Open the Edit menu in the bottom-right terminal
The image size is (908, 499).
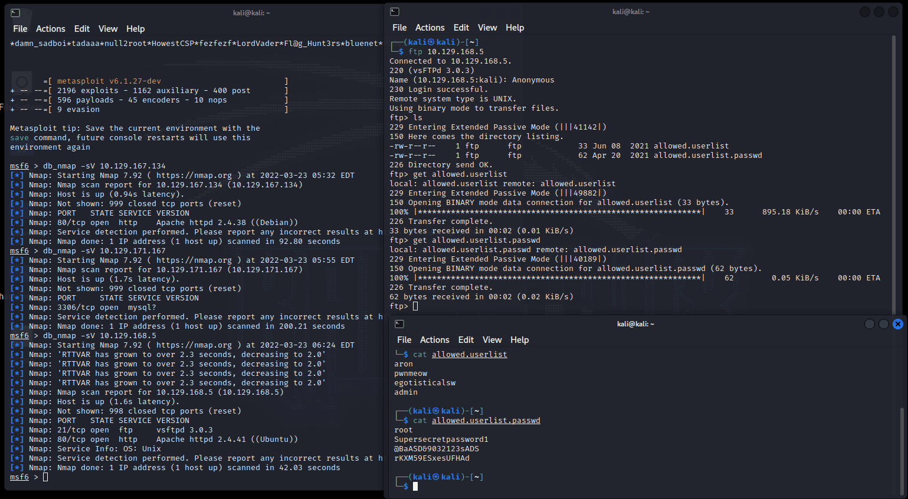coord(466,340)
